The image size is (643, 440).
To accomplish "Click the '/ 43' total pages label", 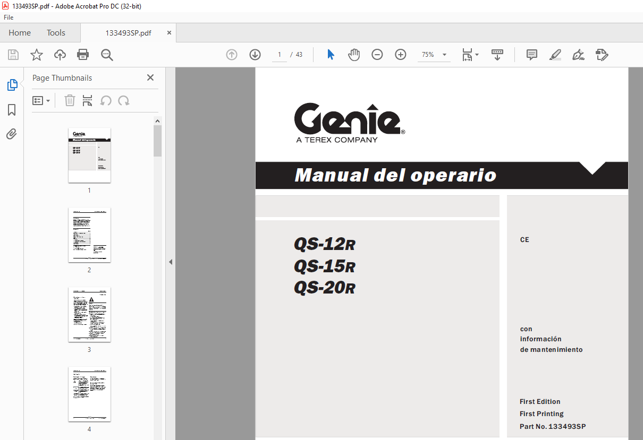I will coord(297,55).
